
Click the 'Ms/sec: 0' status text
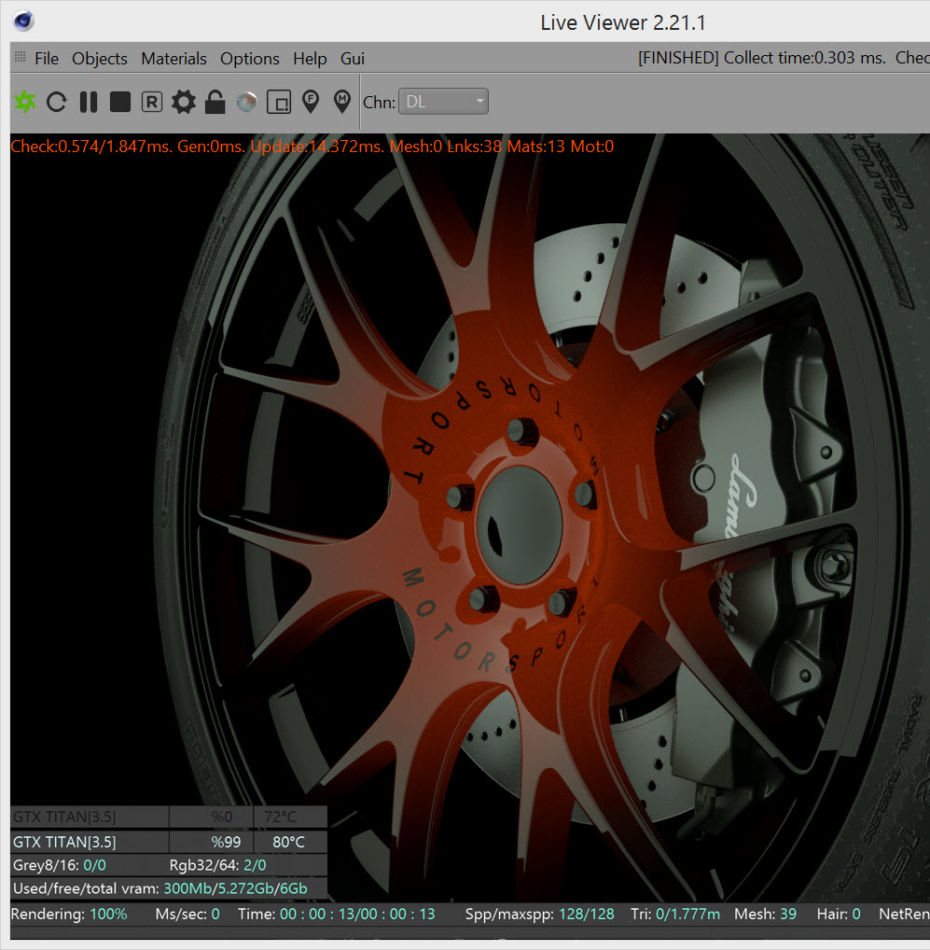[x=187, y=915]
